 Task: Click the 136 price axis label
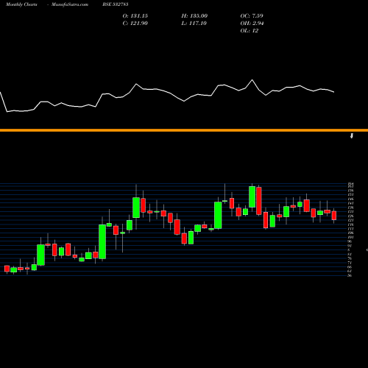tap(350, 208)
